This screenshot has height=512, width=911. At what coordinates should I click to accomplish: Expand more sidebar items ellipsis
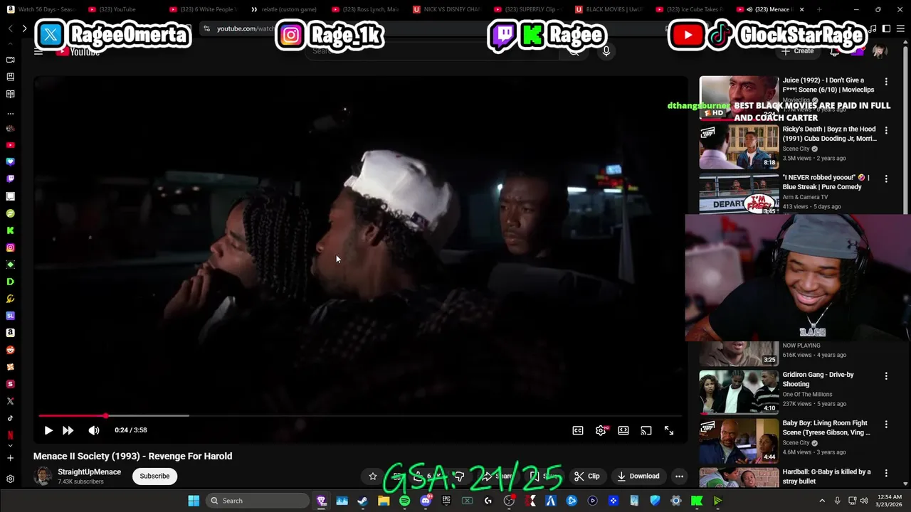click(x=10, y=112)
